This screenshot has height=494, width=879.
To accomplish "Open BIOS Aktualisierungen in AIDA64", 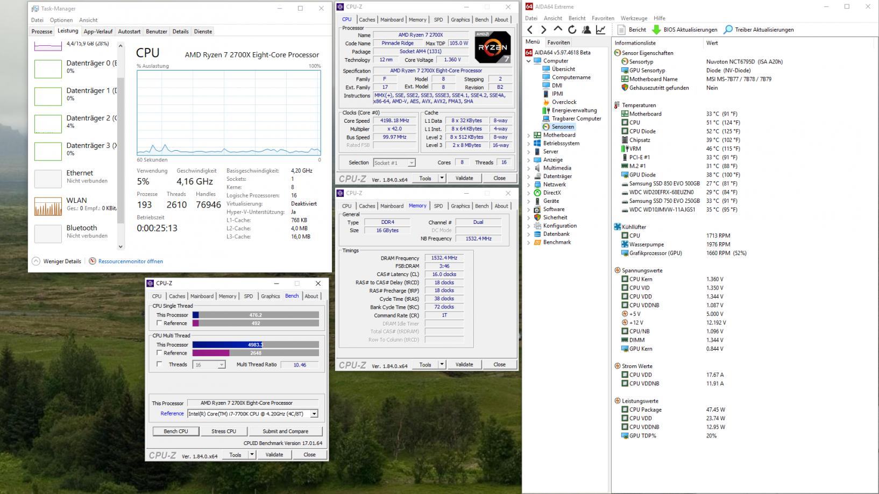I will pos(685,30).
